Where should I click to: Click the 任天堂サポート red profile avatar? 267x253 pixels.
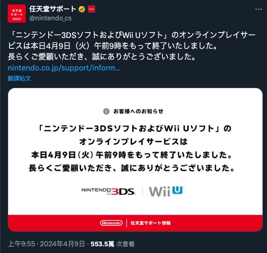[17, 14]
